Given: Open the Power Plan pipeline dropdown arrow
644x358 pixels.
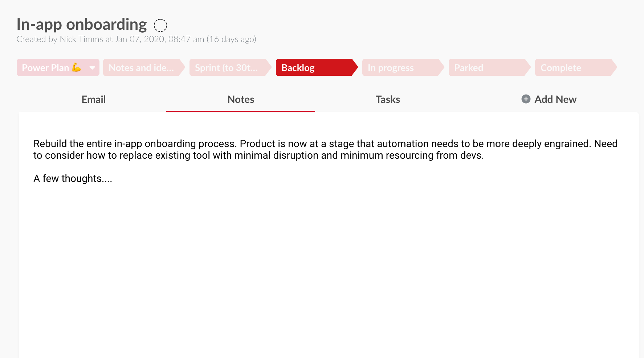Looking at the screenshot, I should coord(92,68).
